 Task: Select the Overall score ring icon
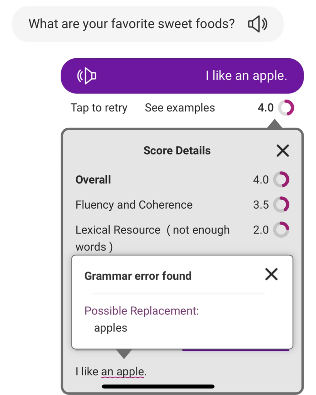click(281, 180)
